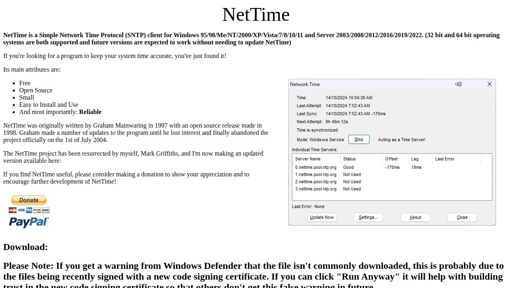
Task: Click the 'Mode: Windows Service' label
Action: [320, 140]
